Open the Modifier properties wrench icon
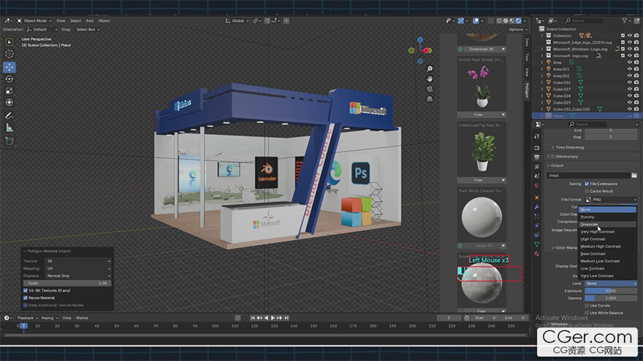This screenshot has width=643, height=361. 537,206
